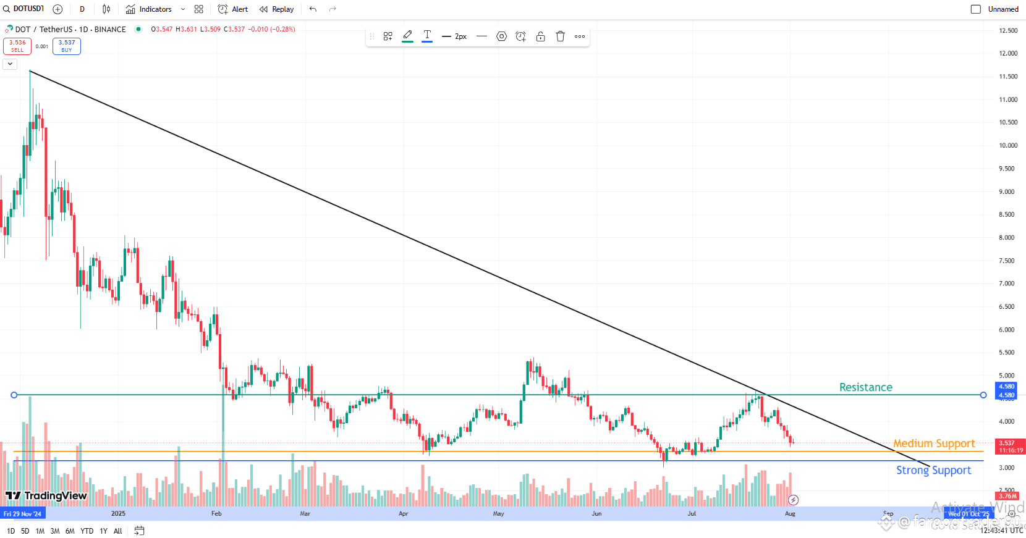Open the Indicators dialog
The image size is (1026, 538).
coord(149,9)
